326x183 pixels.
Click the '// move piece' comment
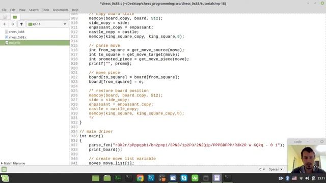pyautogui.click(x=104, y=73)
